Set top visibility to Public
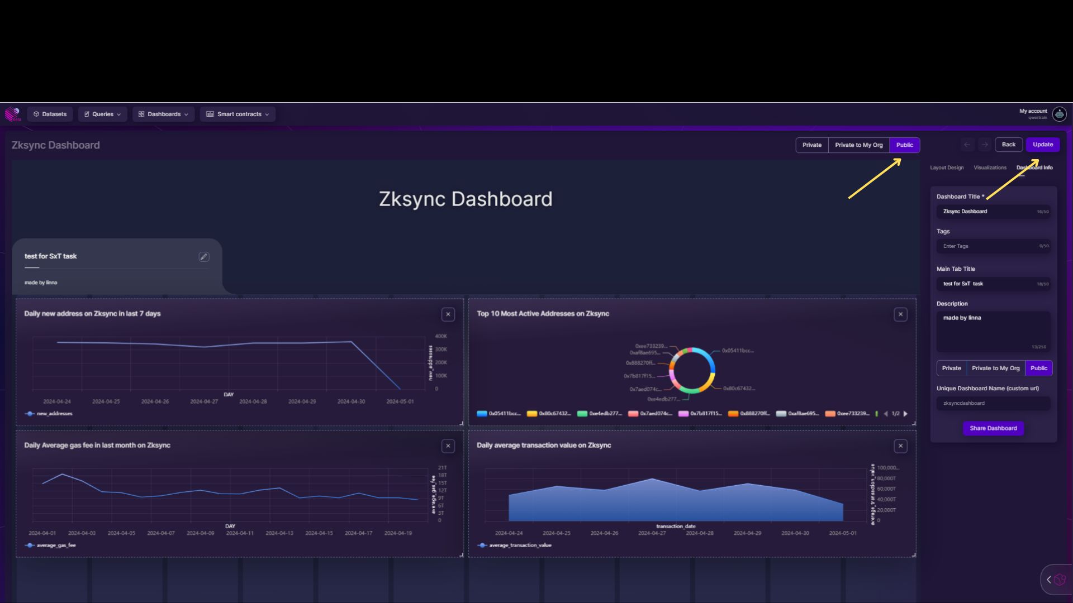The width and height of the screenshot is (1073, 603). (905, 145)
